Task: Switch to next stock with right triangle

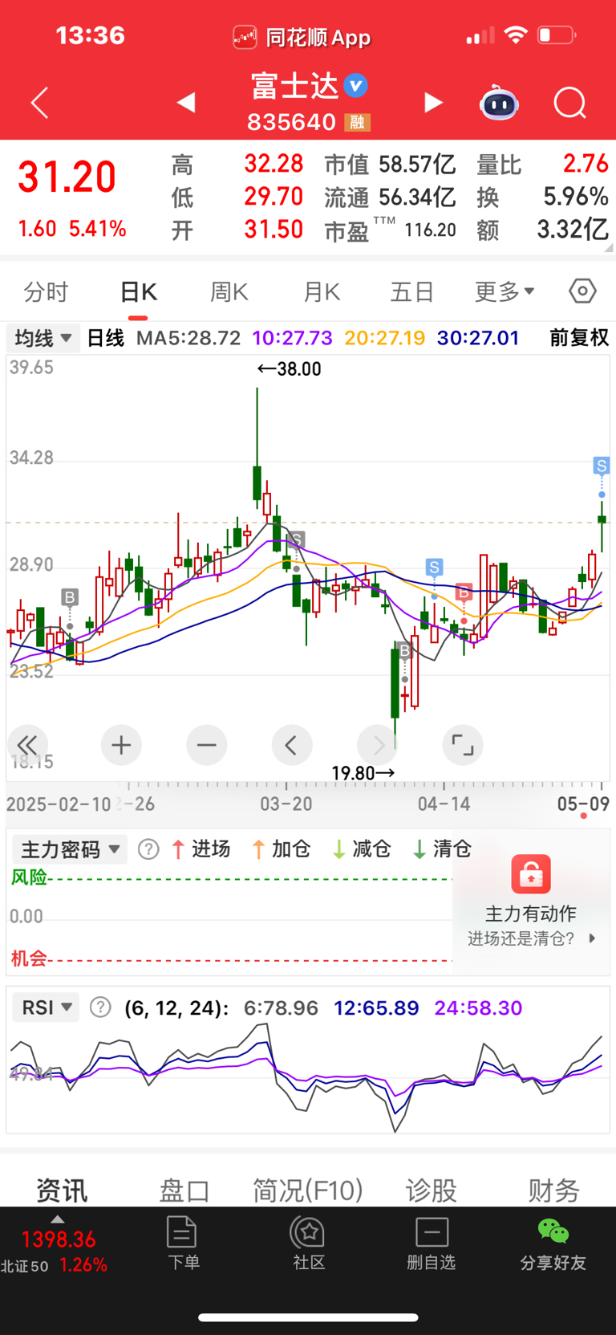Action: click(x=433, y=103)
